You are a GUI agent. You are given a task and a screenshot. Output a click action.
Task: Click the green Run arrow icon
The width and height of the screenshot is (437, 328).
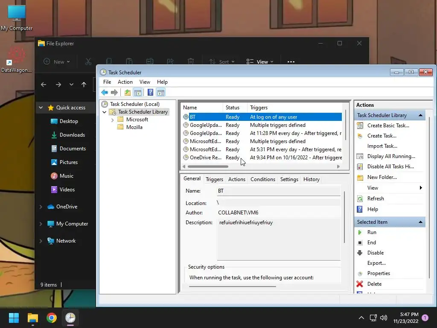click(360, 232)
